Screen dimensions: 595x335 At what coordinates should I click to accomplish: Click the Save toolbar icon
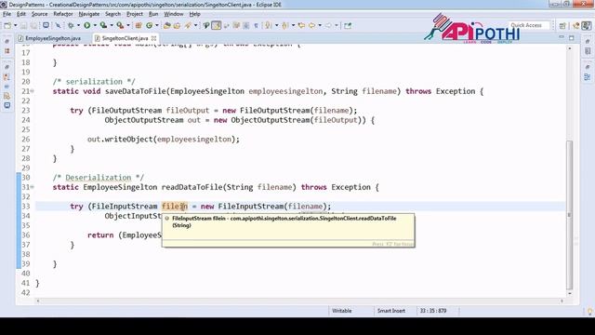[24, 25]
